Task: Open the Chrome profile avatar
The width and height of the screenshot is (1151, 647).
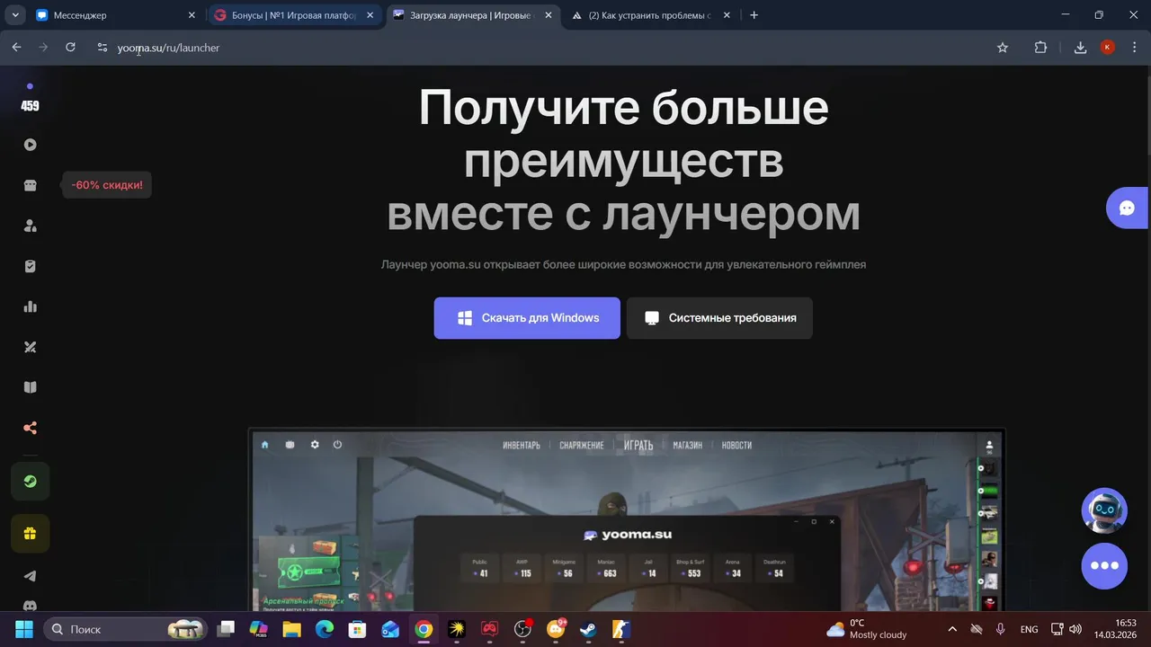Action: click(x=1108, y=48)
